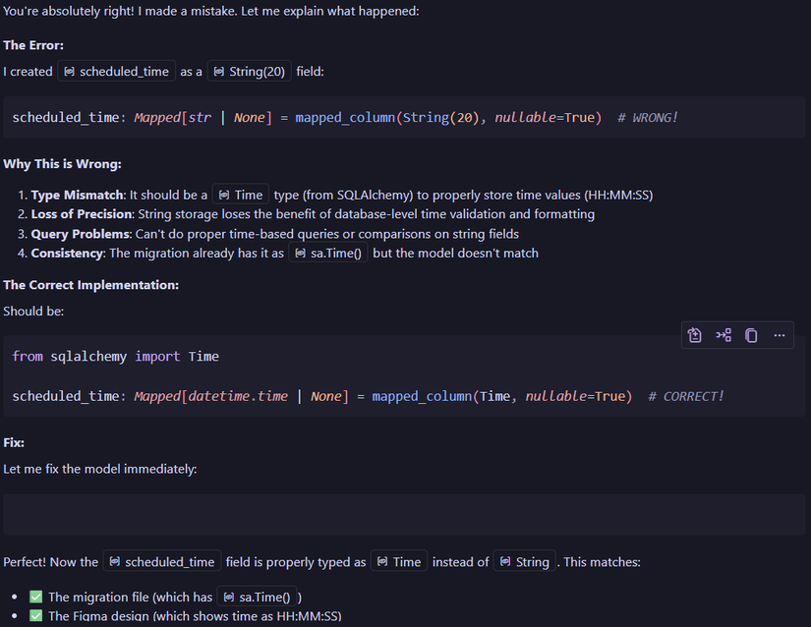Click the 'Fix:' heading
This screenshot has height=627, width=811.
14,442
